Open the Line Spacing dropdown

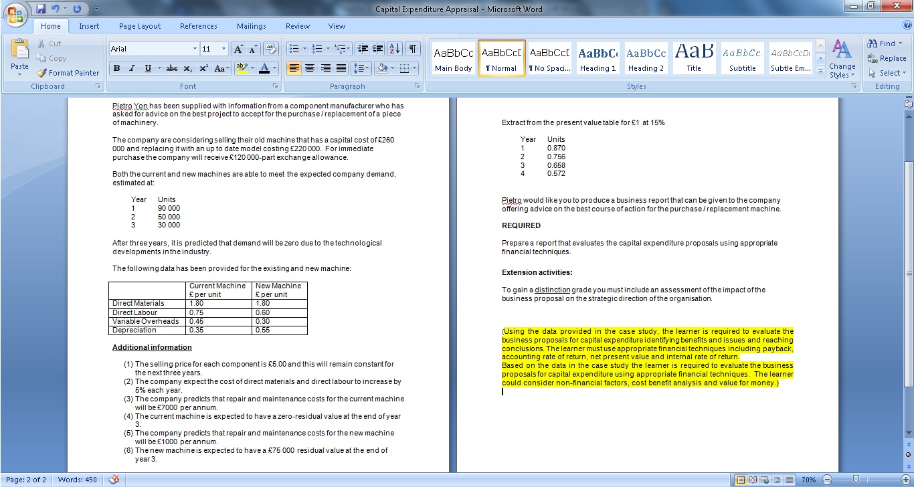pyautogui.click(x=361, y=68)
